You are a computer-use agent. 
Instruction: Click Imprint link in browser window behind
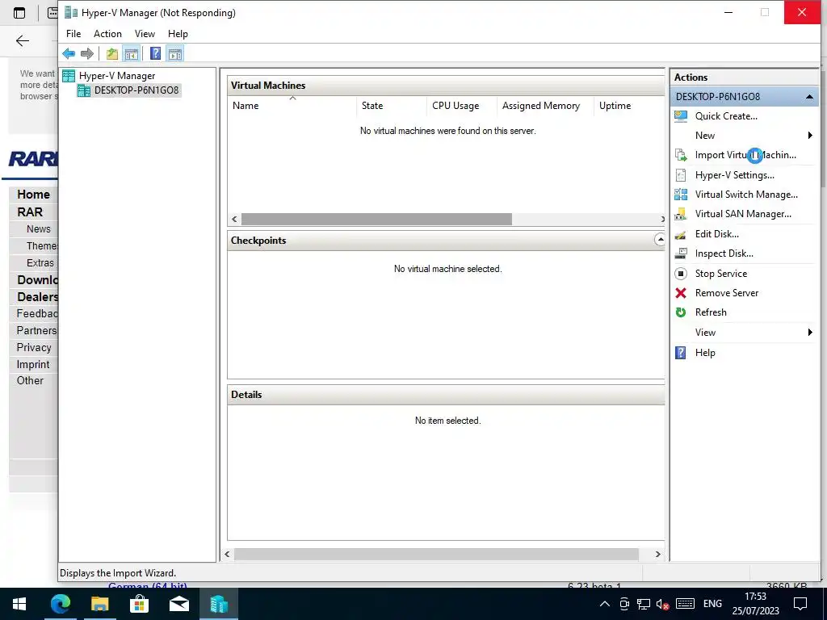(x=32, y=365)
